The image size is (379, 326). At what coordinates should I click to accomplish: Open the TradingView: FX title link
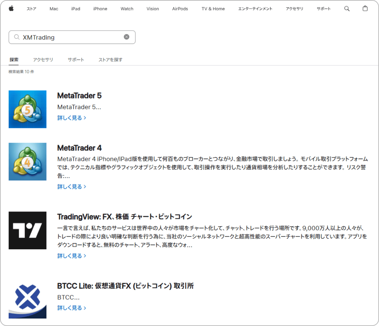click(124, 217)
